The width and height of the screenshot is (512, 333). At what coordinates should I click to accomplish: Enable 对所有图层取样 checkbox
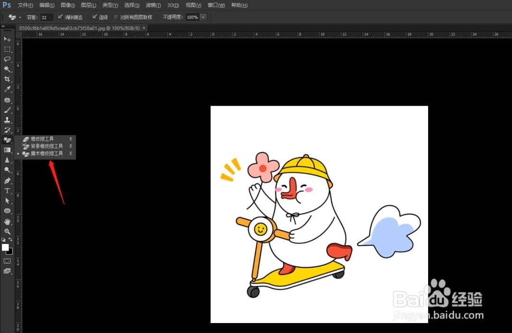pos(116,17)
